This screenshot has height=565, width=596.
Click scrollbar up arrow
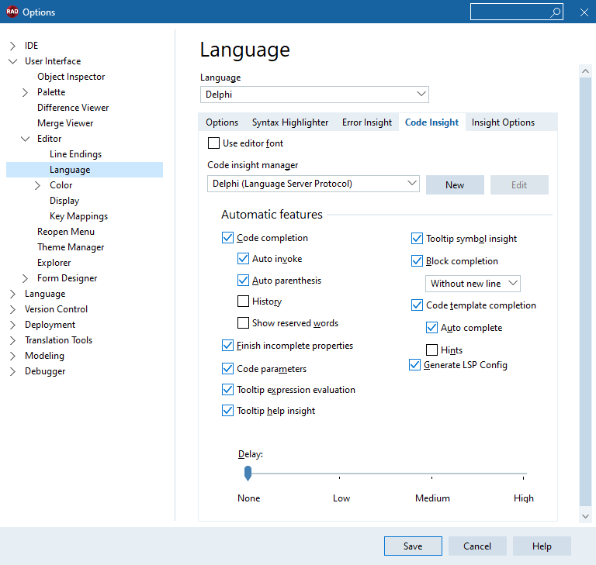click(585, 71)
